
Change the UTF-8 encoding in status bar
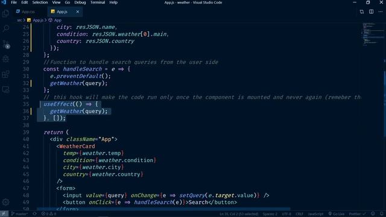pyautogui.click(x=286, y=214)
